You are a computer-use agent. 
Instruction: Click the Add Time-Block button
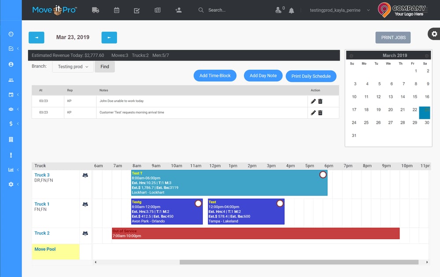coord(215,76)
